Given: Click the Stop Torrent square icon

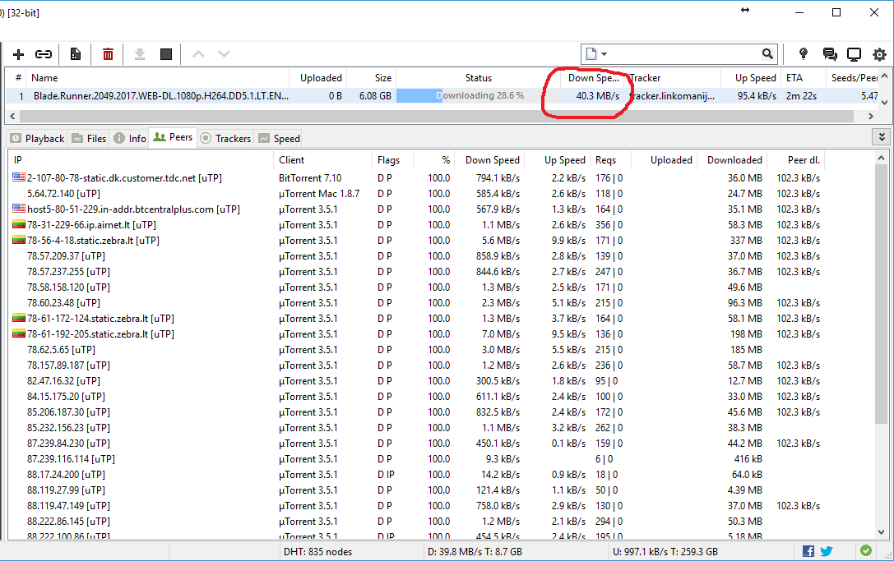Looking at the screenshot, I should (166, 54).
